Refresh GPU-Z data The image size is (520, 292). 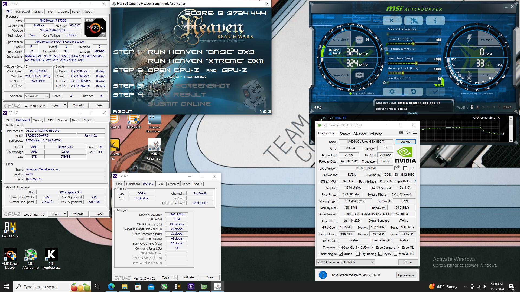coord(408,132)
